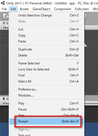
Task: Choose Duplicate in Edit menu
Action: click(47, 49)
